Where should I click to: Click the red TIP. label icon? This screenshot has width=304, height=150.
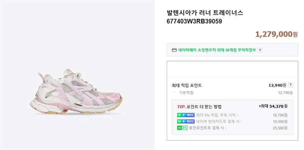tap(181, 107)
